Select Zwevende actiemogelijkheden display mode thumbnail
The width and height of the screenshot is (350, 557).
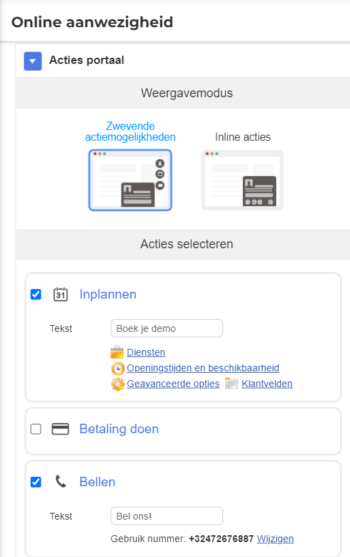point(130,180)
